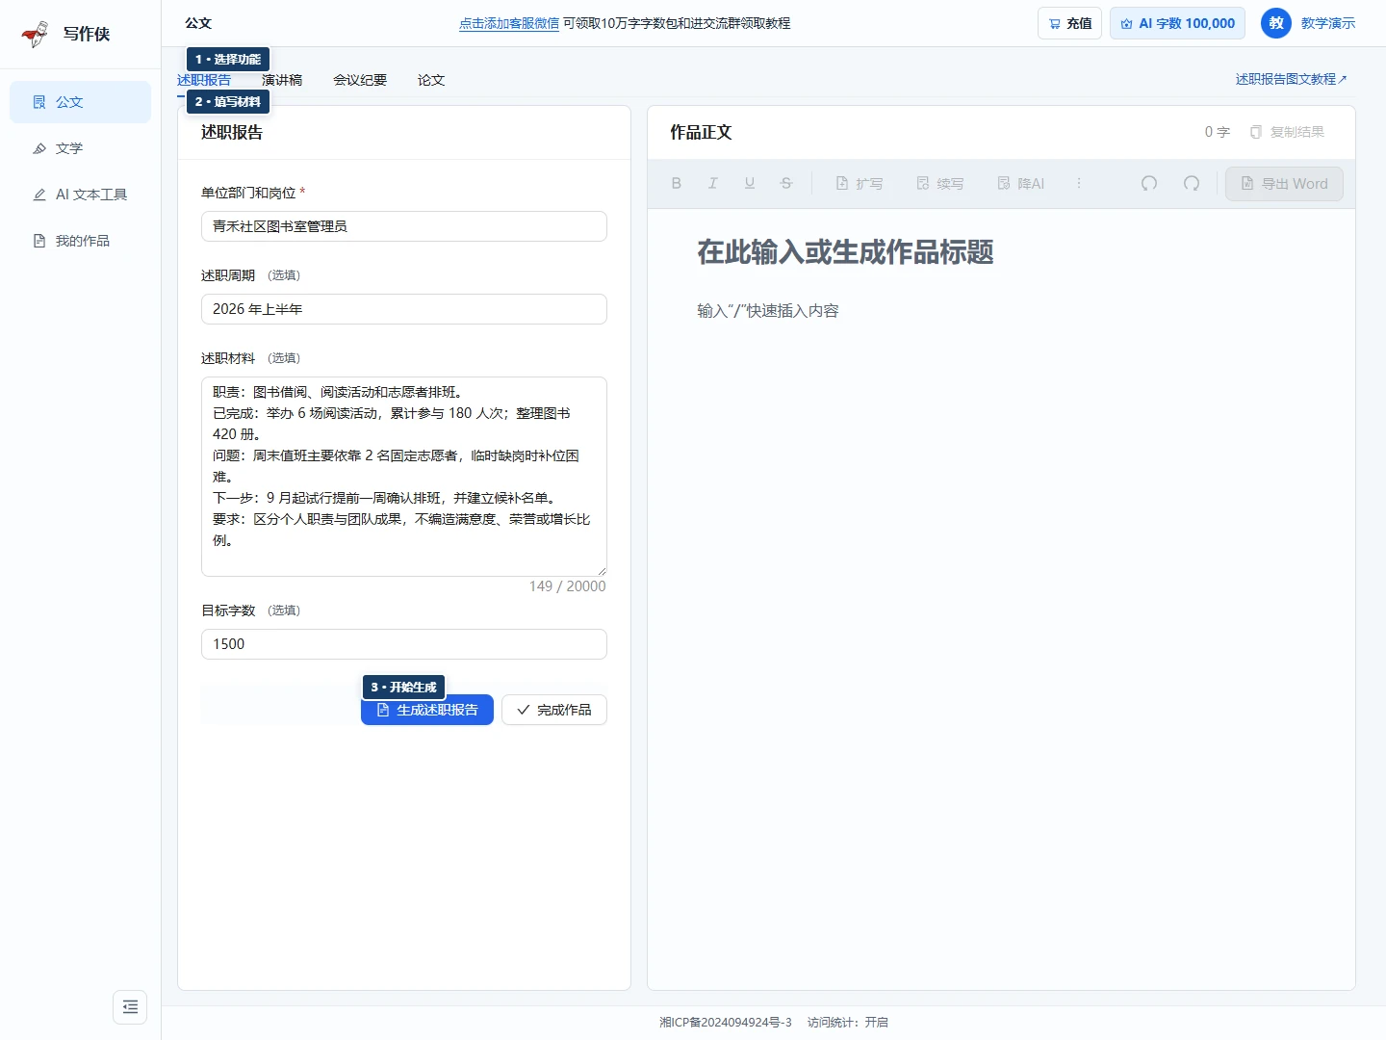Collapse the sidebar with the bottom menu icon
Image resolution: width=1386 pixels, height=1040 pixels.
(130, 1007)
